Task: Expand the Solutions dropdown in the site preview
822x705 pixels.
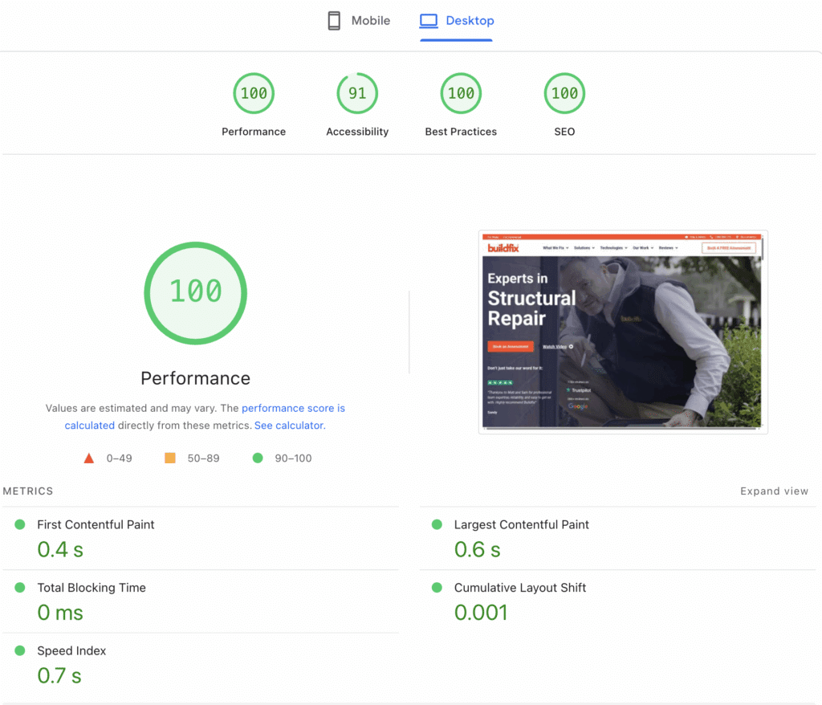Action: (x=583, y=248)
